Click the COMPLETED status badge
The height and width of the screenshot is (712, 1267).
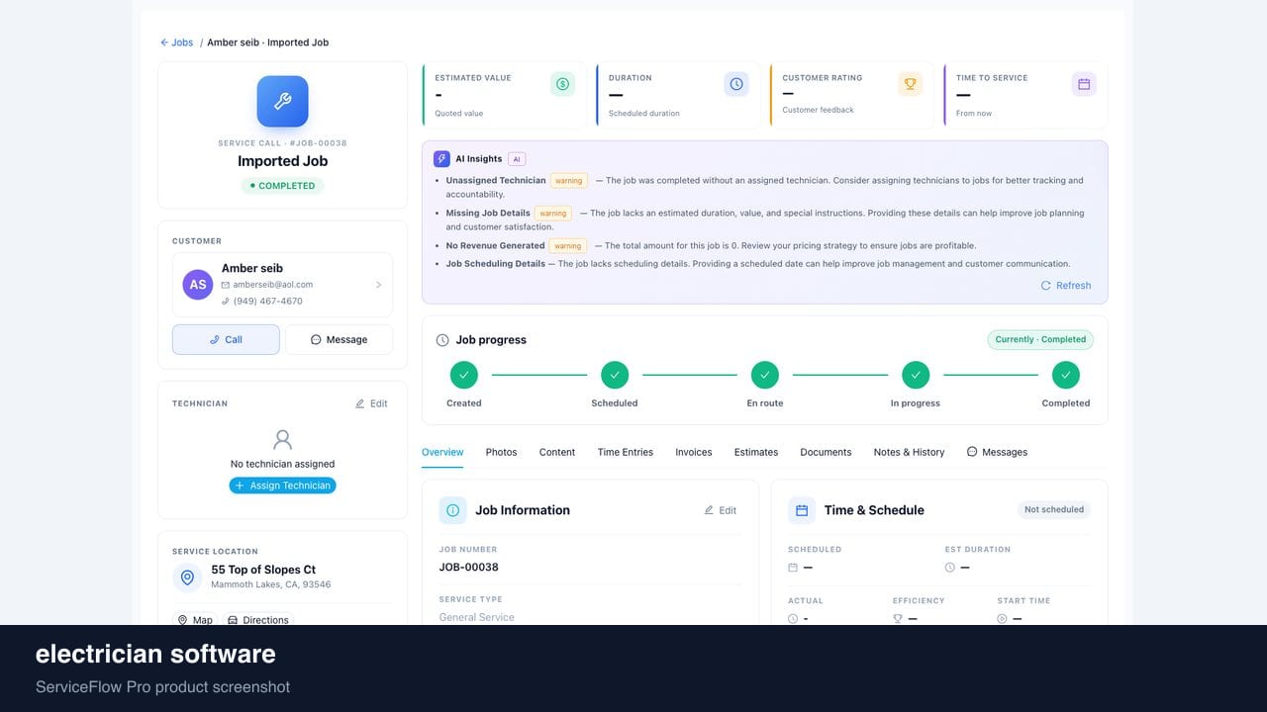[282, 186]
